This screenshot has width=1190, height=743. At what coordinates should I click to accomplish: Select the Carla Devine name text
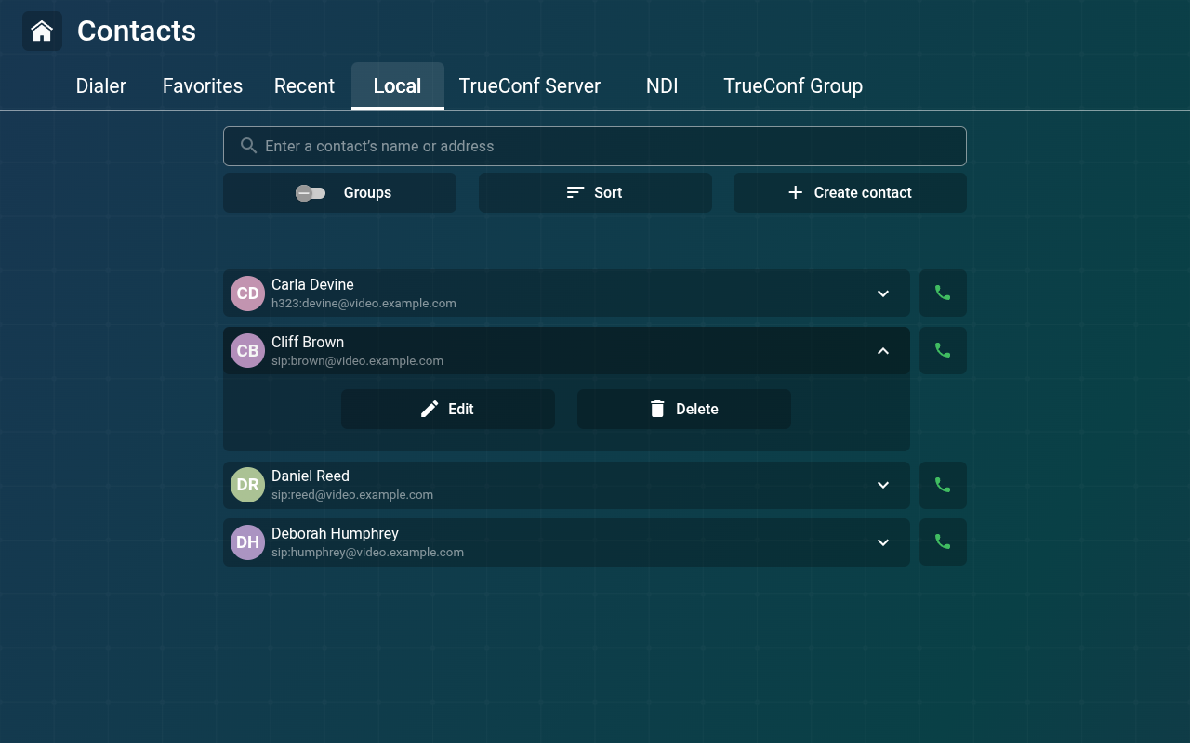(x=312, y=284)
